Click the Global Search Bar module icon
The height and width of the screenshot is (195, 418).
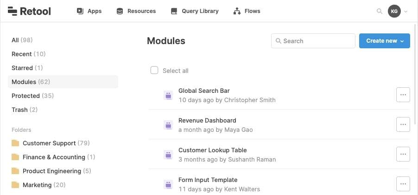pos(168,95)
